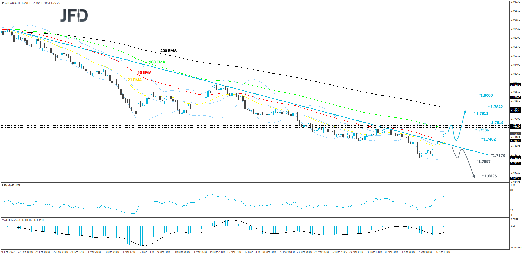Viewport: 522px width, 255px height.
Task: Select the 21 EMA label
Action: pos(135,80)
